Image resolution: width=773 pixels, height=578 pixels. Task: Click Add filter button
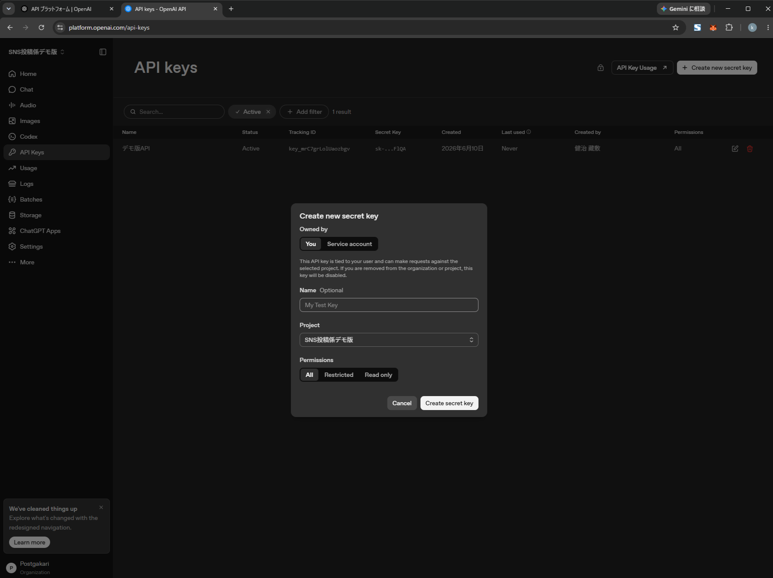click(x=304, y=112)
